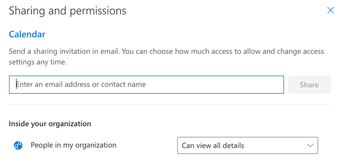Focus the email address or contact name field
The height and width of the screenshot is (164, 340).
tap(146, 85)
